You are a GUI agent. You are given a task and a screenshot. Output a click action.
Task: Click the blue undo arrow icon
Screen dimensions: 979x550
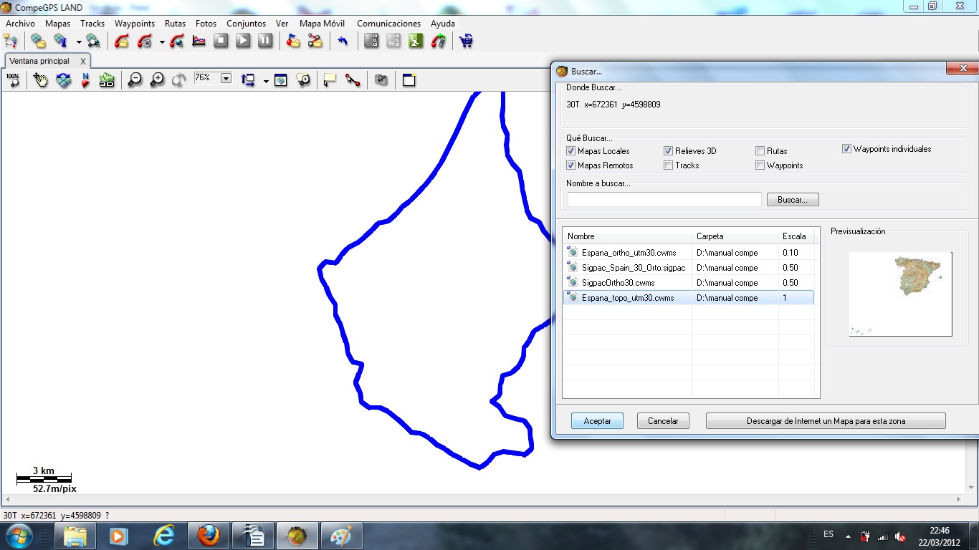pyautogui.click(x=343, y=41)
